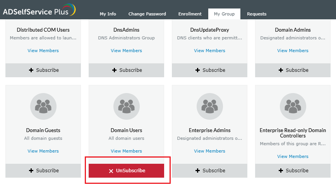Subscribe to the Domain Guests group

[x=43, y=170]
